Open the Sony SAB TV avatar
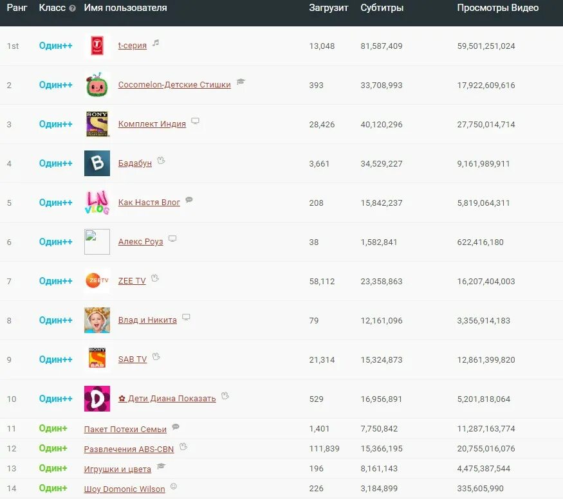The height and width of the screenshot is (499, 563). click(97, 359)
